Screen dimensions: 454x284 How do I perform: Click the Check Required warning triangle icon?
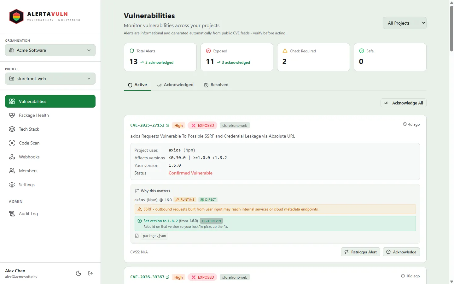tap(285, 51)
